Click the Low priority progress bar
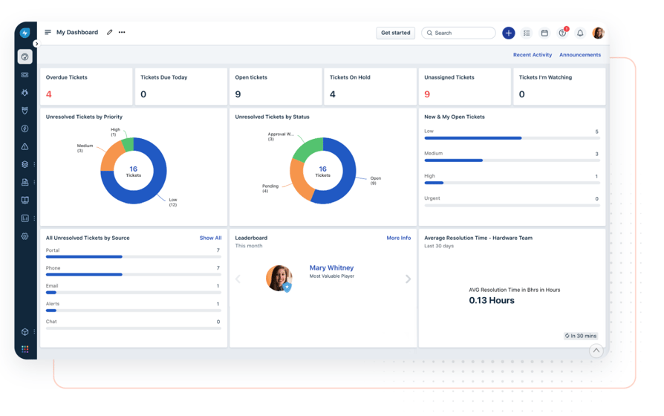The image size is (664, 416). [510, 138]
